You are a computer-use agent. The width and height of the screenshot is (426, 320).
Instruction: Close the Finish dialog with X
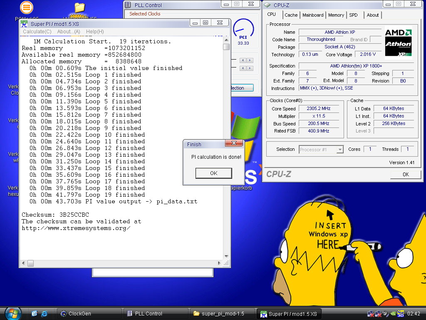click(234, 143)
